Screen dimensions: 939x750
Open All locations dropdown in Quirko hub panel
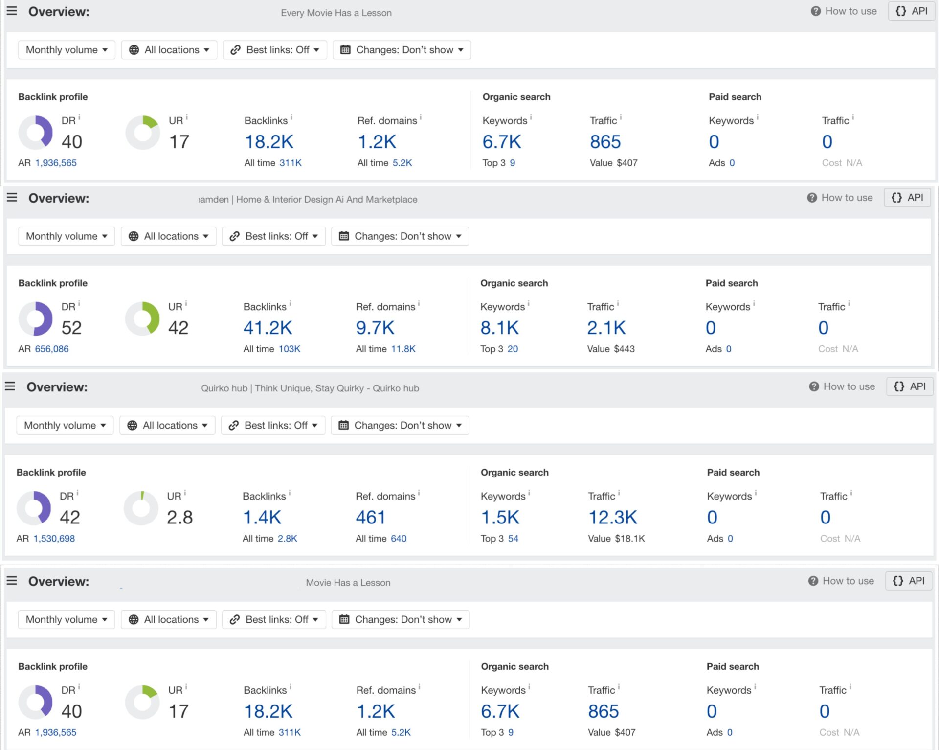(168, 425)
